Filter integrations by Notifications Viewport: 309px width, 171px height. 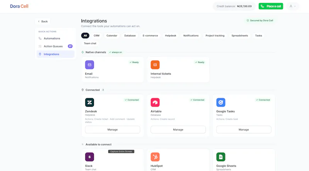click(191, 35)
